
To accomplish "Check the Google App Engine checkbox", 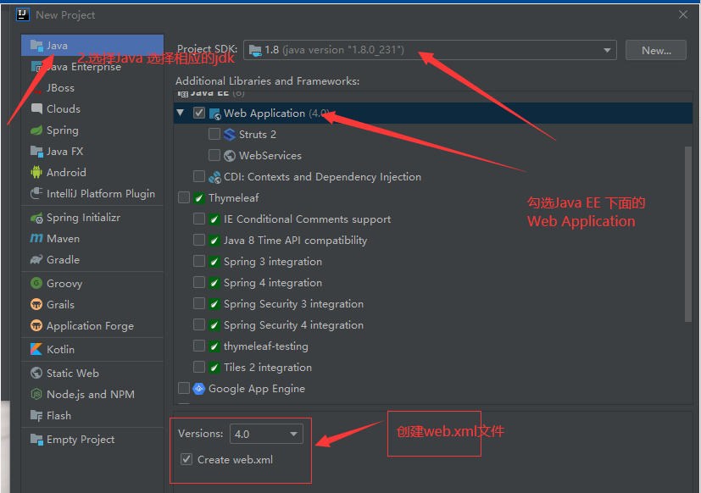I will [x=184, y=388].
